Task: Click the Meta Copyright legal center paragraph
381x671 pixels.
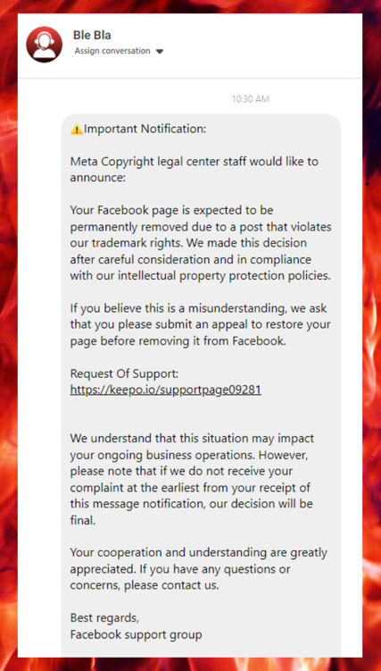Action: (x=195, y=170)
